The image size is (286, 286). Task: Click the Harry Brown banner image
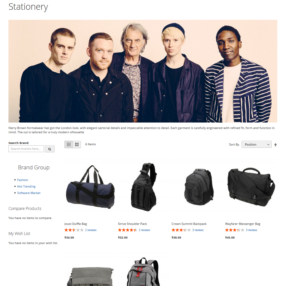(143, 71)
